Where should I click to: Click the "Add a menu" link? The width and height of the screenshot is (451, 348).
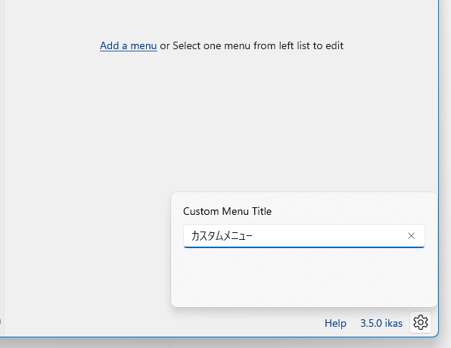(129, 45)
